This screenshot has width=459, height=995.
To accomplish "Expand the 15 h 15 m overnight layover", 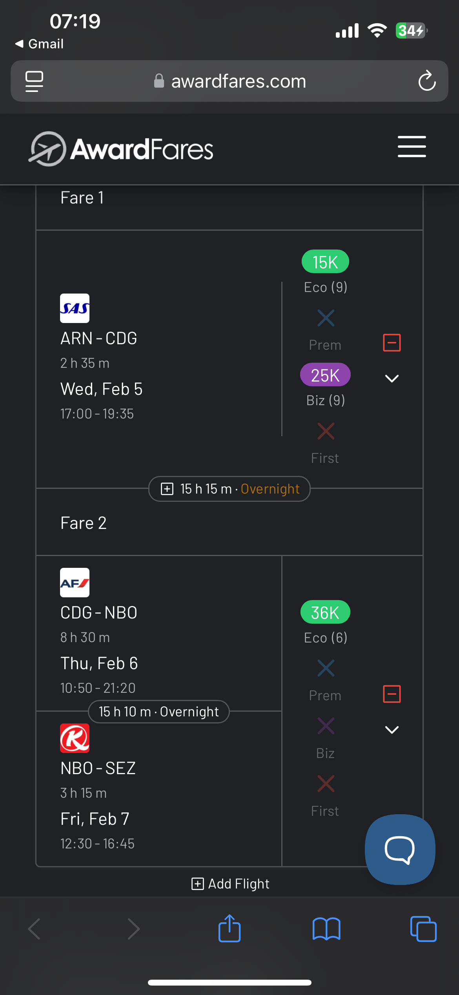I will click(x=167, y=489).
